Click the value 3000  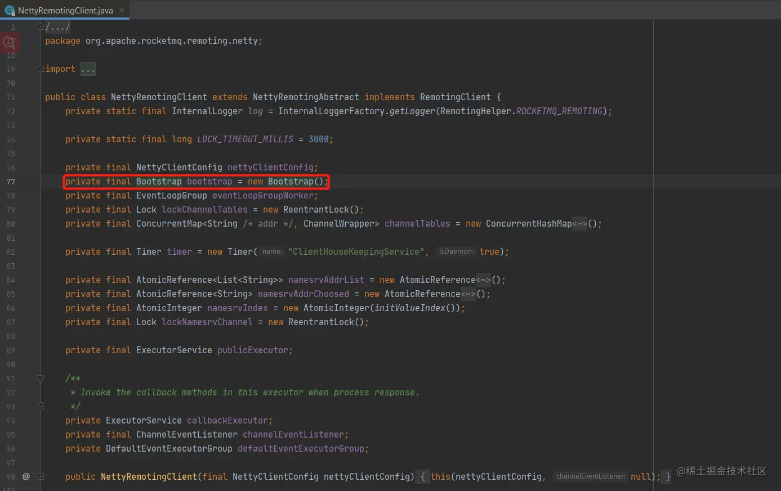(x=318, y=139)
